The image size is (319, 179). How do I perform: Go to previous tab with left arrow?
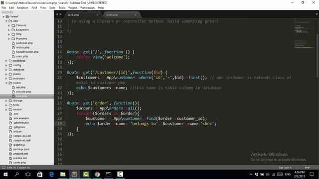point(57,14)
